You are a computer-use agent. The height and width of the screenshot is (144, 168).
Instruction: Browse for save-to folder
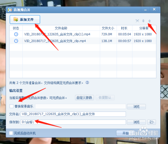(136, 122)
